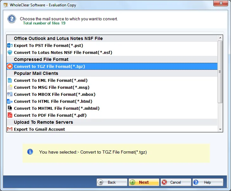Click the MSG file format icon
The width and height of the screenshot is (231, 191).
10,87
